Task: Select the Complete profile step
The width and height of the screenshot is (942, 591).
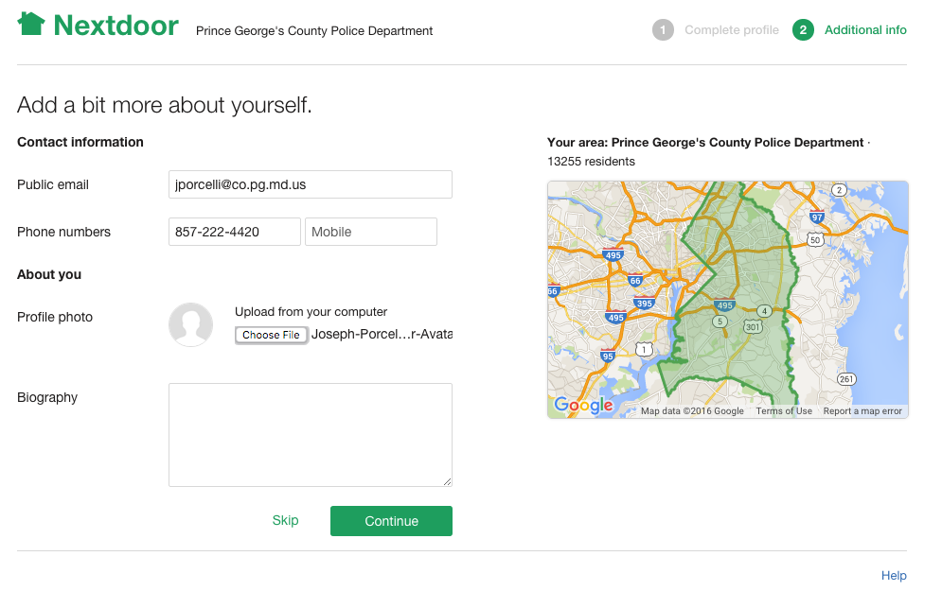Action: click(x=731, y=29)
